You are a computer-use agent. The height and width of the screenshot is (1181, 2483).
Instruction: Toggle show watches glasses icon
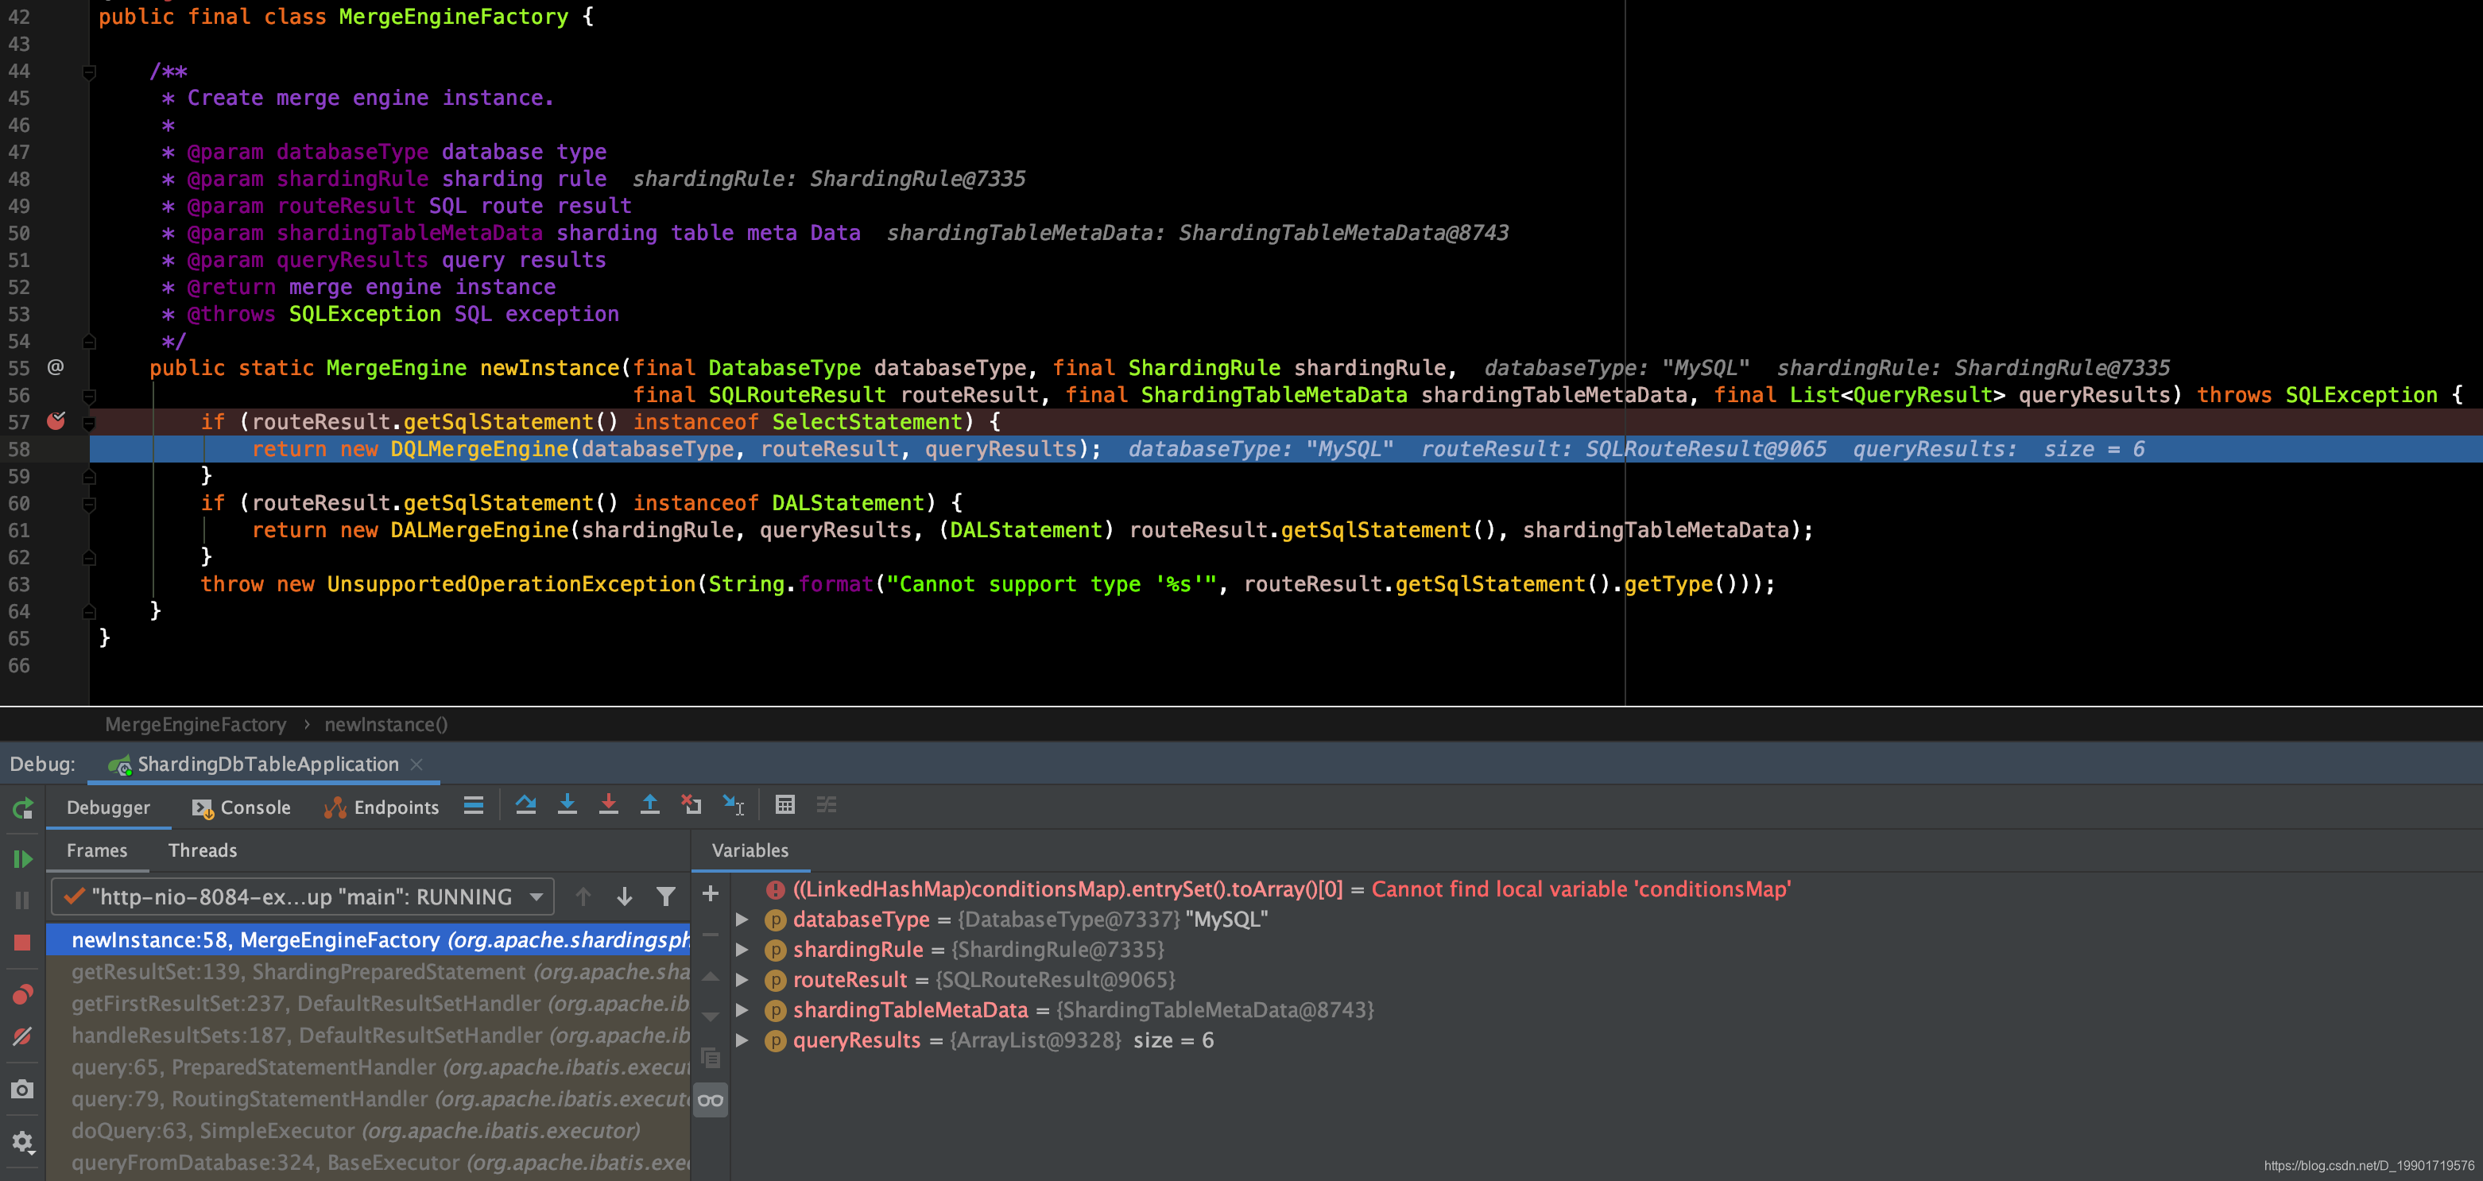click(x=711, y=1100)
